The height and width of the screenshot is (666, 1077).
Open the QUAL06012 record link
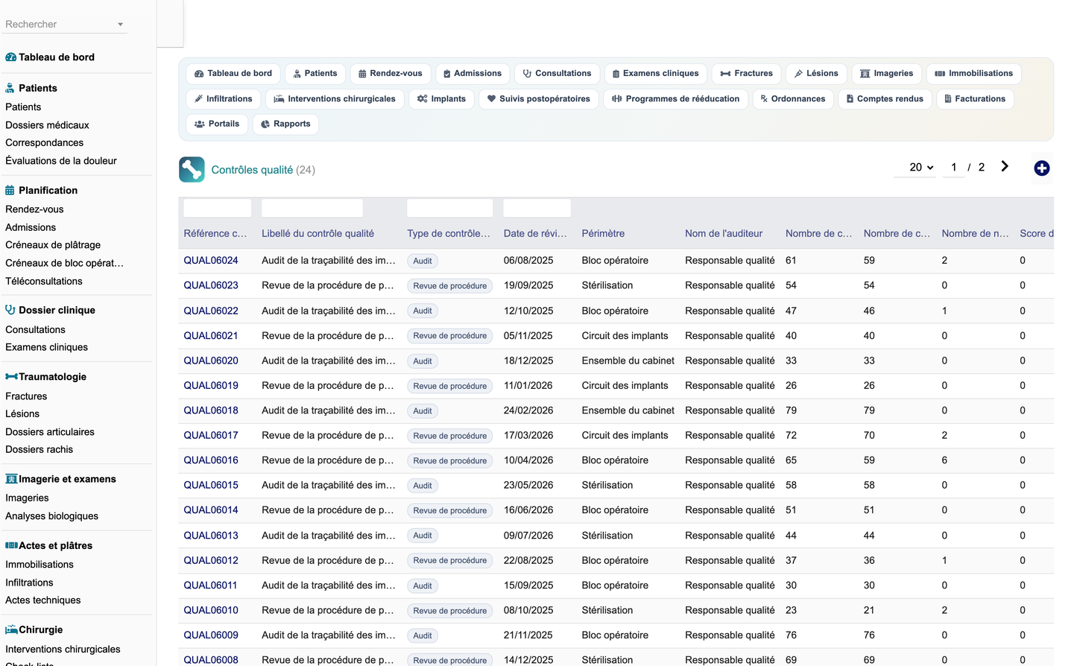(211, 561)
